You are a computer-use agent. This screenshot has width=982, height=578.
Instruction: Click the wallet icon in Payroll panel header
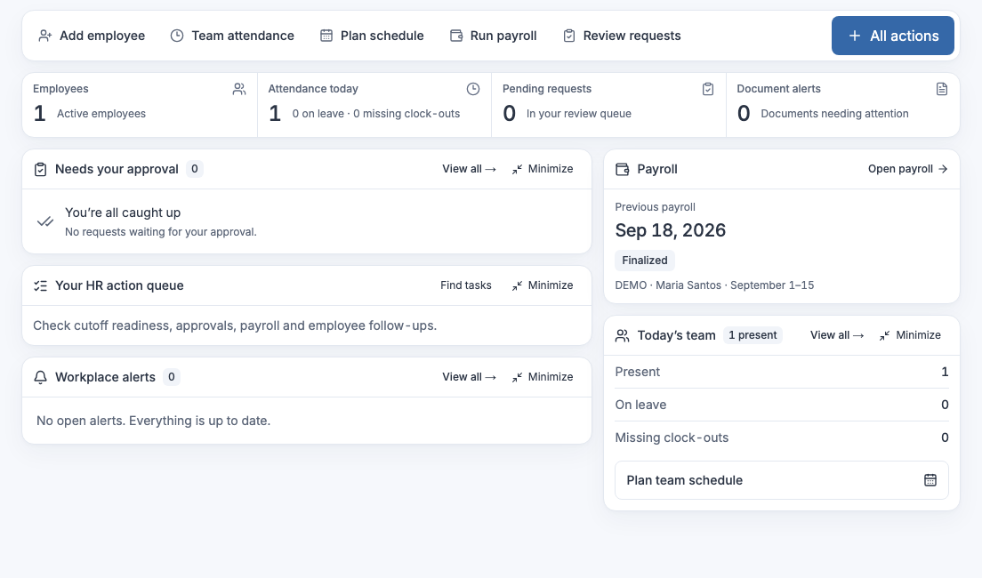click(622, 169)
